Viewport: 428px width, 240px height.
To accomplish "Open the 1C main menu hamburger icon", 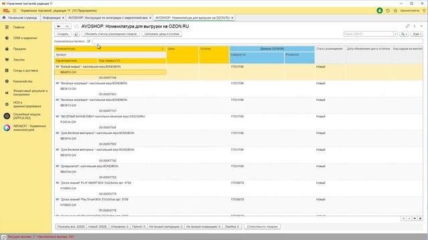I will tap(15, 11).
